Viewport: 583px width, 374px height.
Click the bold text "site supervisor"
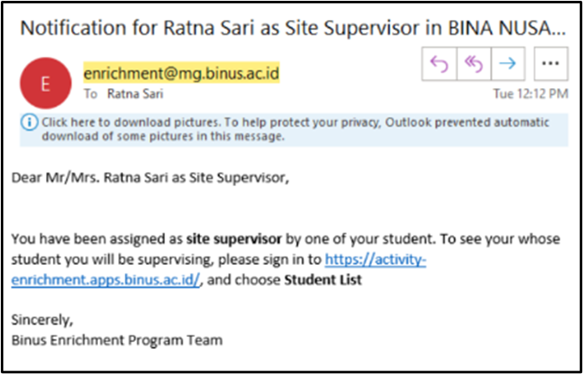tap(234, 239)
